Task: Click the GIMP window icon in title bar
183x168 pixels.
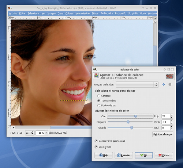Action: tap(10, 8)
